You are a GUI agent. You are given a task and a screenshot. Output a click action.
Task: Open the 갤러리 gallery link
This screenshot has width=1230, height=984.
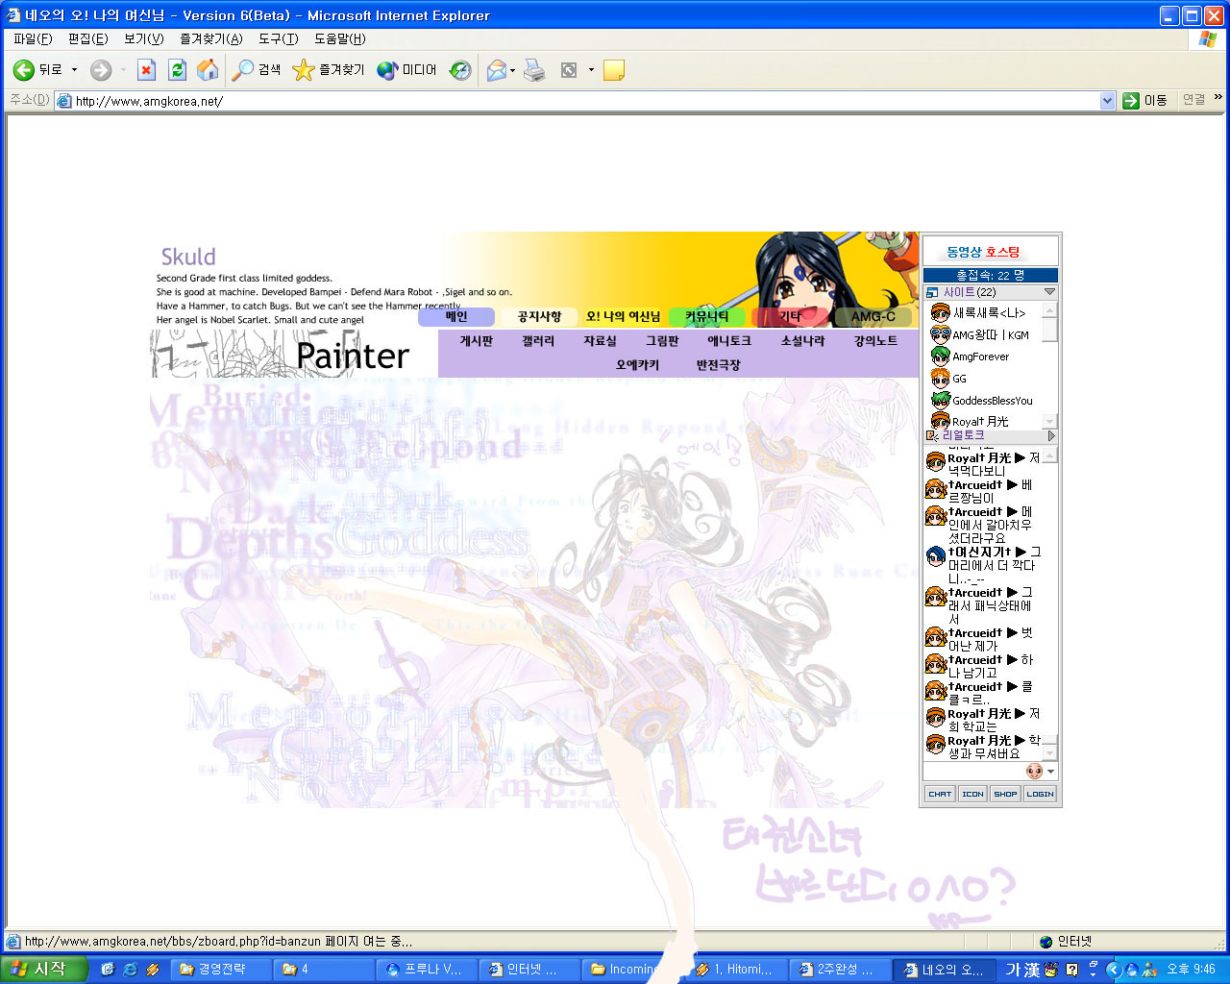click(x=538, y=341)
